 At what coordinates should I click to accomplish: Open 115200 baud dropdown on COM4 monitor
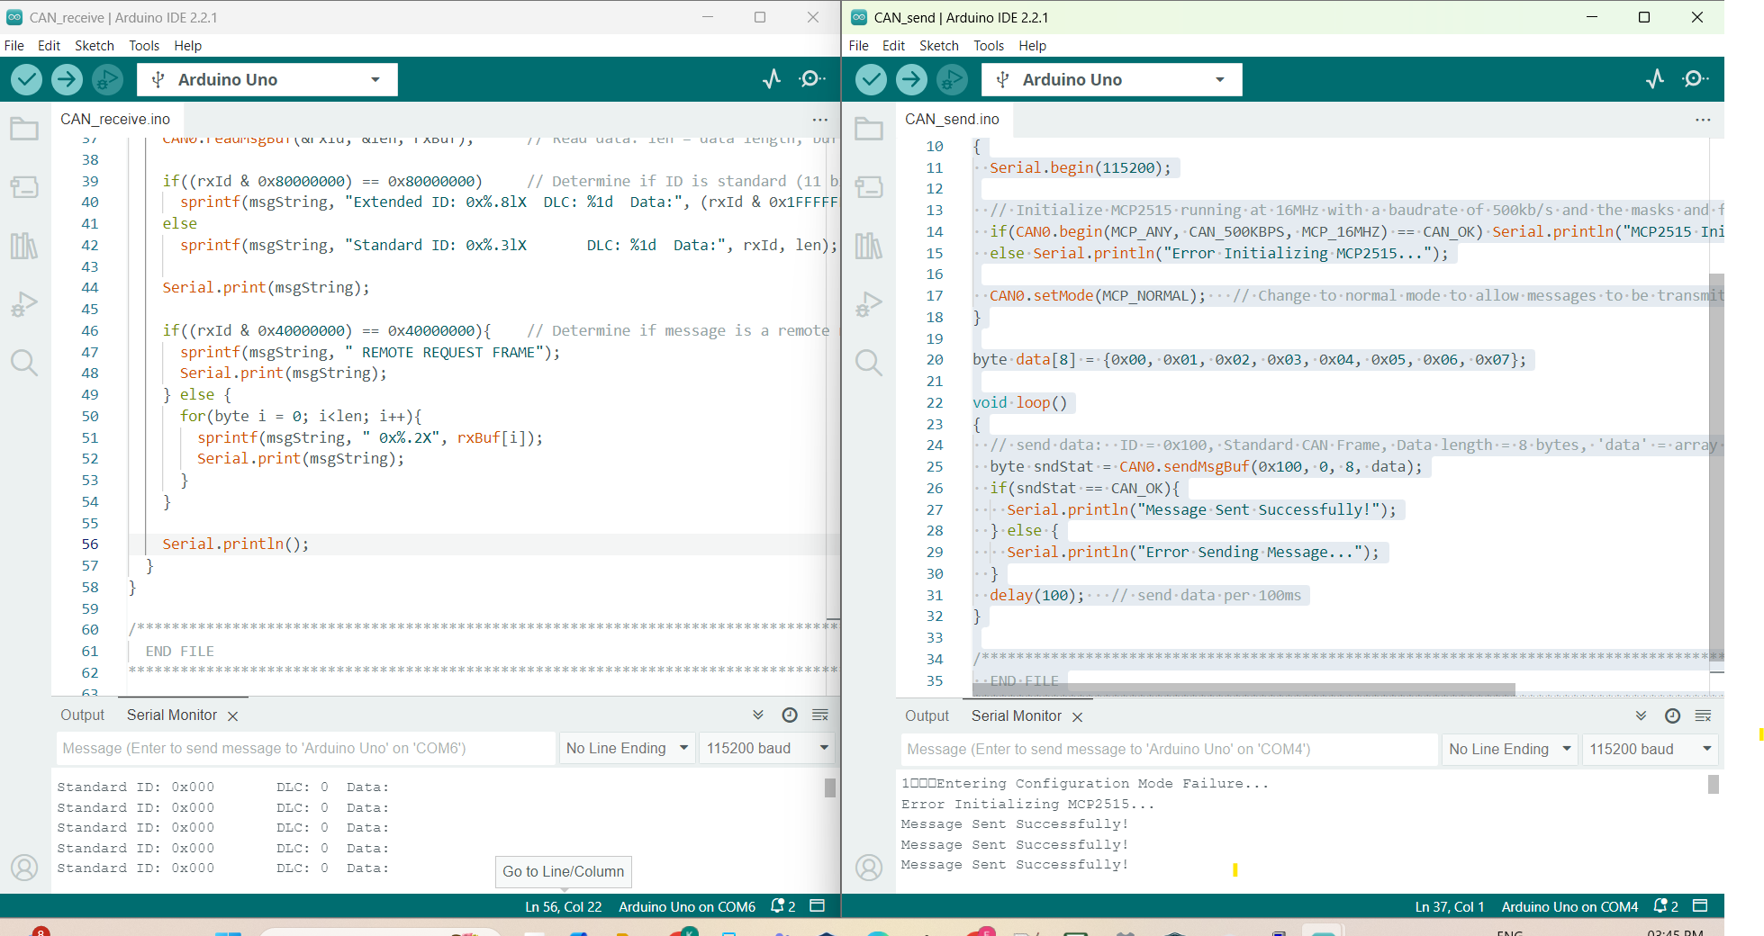click(1650, 749)
